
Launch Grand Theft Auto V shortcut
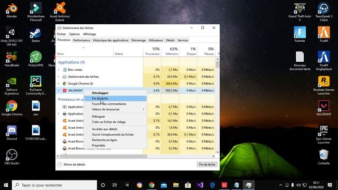pyautogui.click(x=299, y=12)
